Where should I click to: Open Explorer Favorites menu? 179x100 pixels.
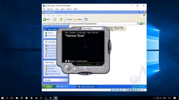point(60,15)
